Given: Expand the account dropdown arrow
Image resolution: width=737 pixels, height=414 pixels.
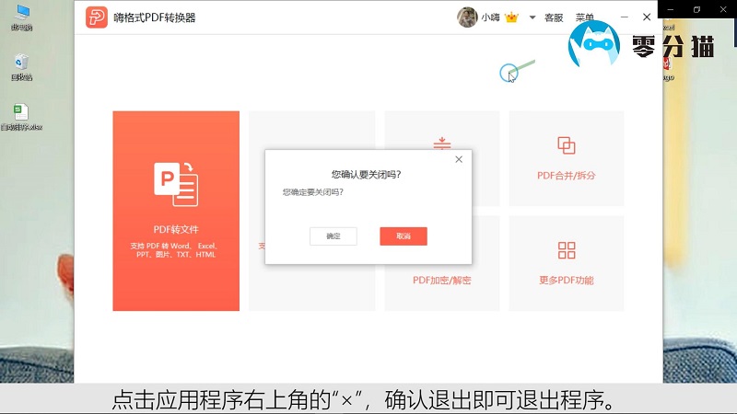Looking at the screenshot, I should [x=532, y=17].
